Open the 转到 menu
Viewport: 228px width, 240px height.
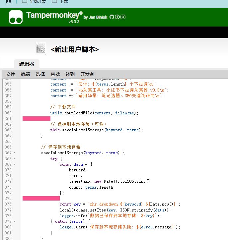70,74
